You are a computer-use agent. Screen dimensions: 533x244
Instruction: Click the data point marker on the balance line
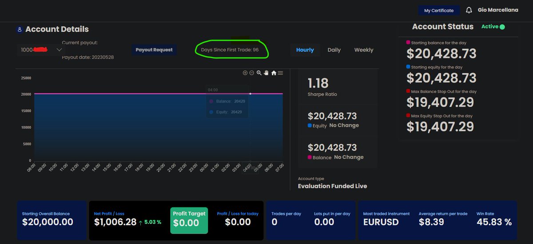click(250, 94)
